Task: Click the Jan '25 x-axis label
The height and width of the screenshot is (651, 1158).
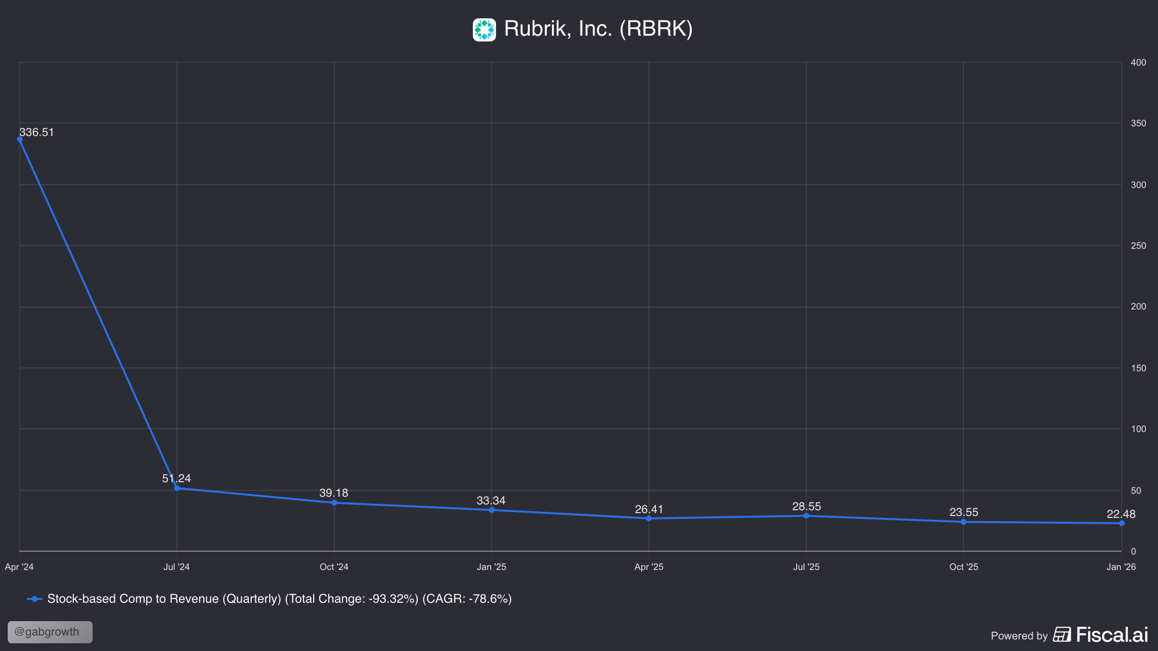Action: point(491,567)
